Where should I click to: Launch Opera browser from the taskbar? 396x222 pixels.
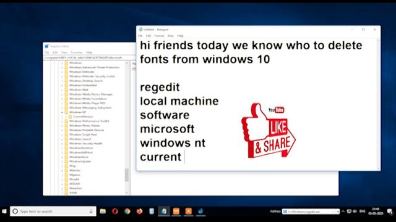pyautogui.click(x=115, y=211)
